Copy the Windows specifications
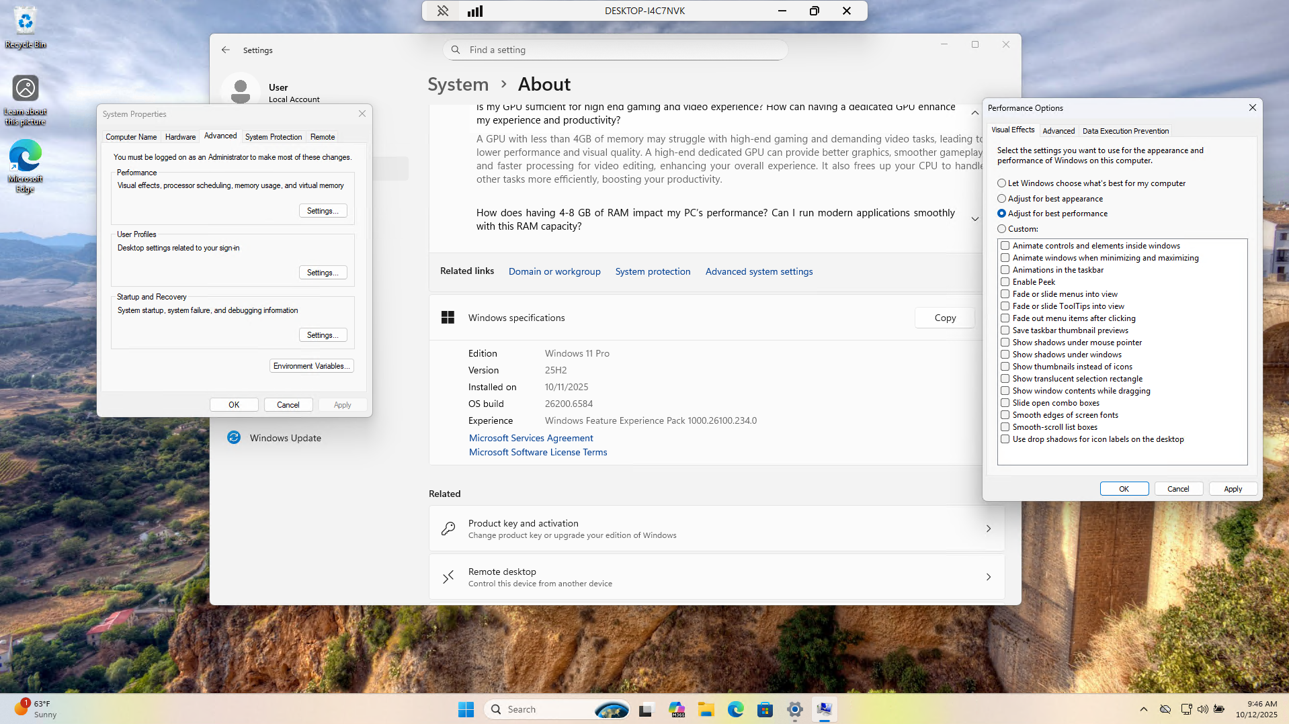This screenshot has height=724, width=1289. coord(944,318)
